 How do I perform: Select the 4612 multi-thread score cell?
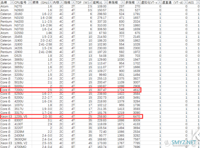[133, 90]
